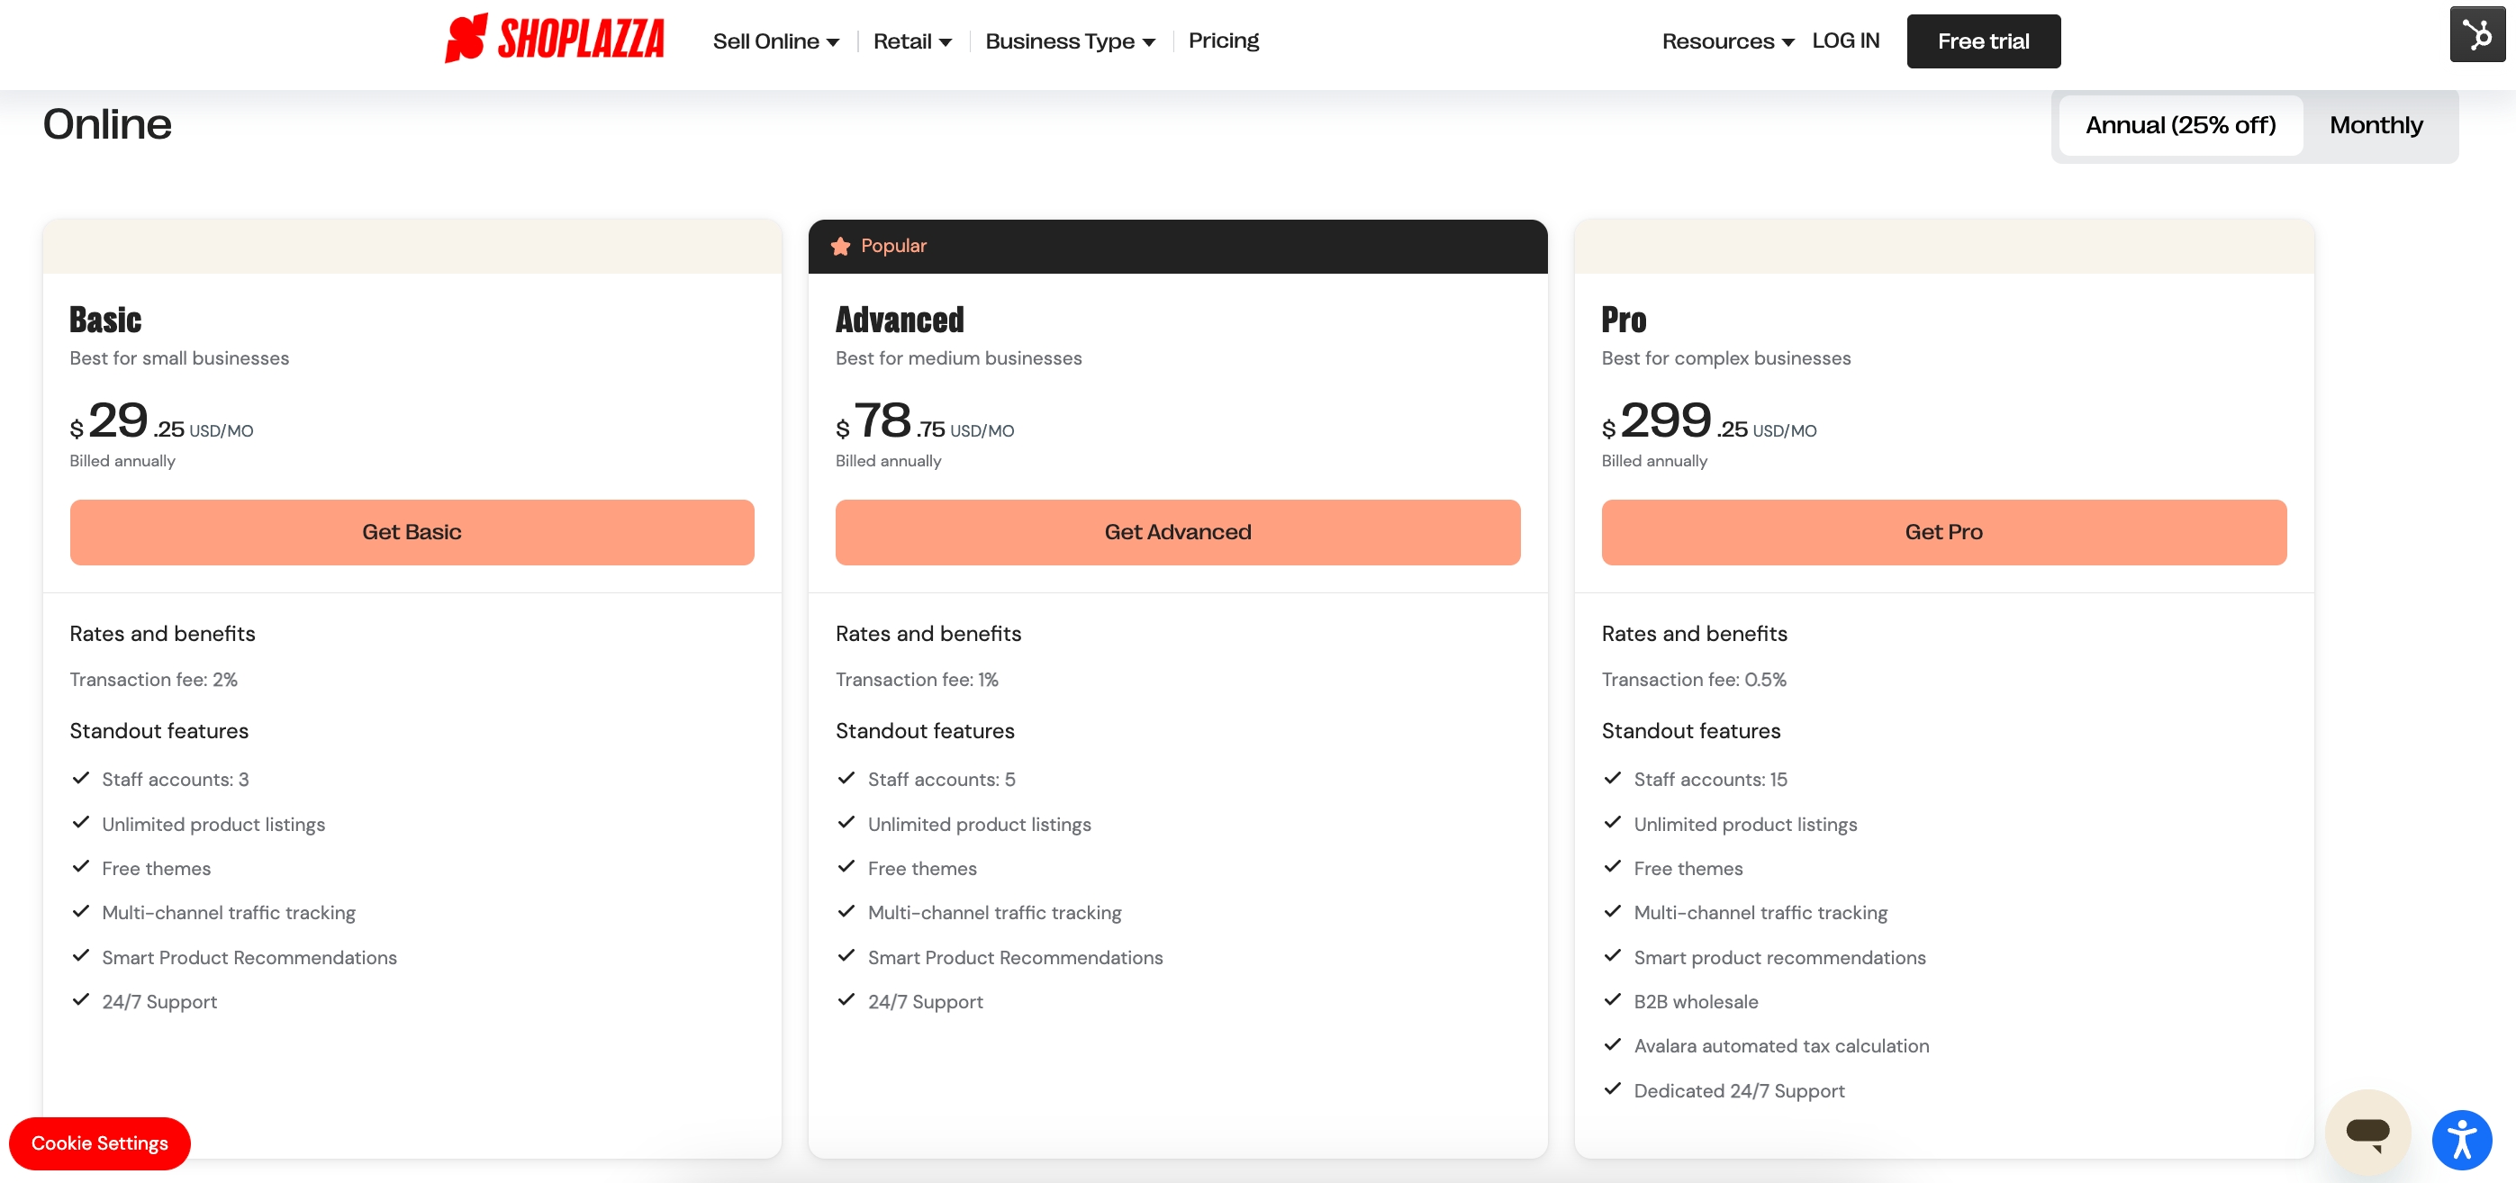Expand the Retail menu

tap(911, 41)
